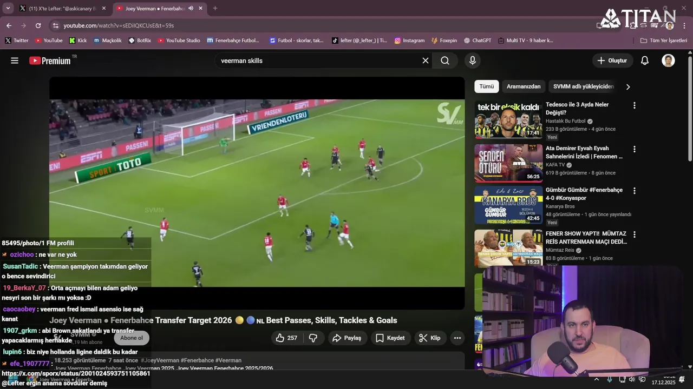Show more filter chips with right chevron
Viewport: 693px width, 389px height.
click(x=628, y=86)
